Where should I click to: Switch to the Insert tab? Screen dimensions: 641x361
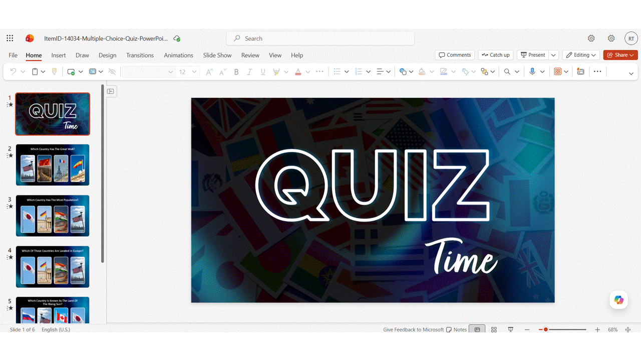pyautogui.click(x=59, y=55)
